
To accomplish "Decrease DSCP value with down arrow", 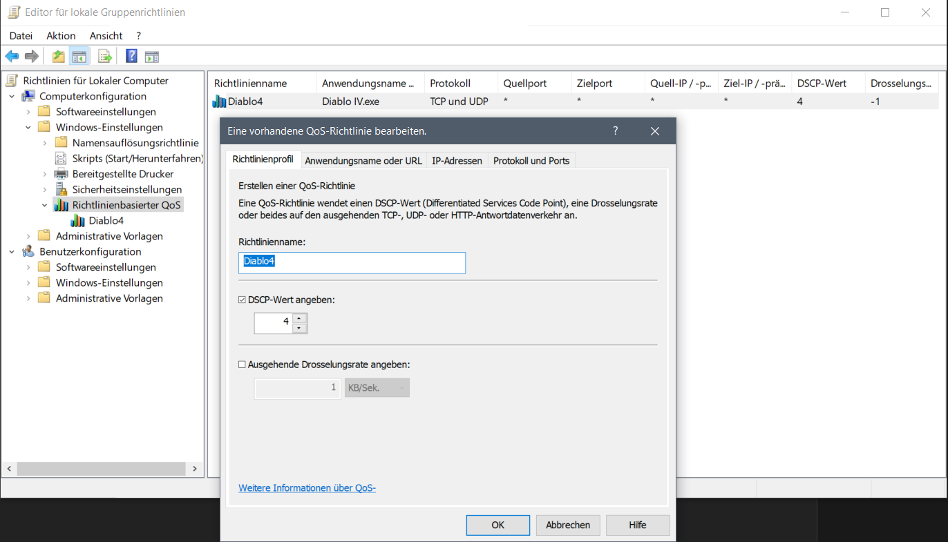I will (299, 328).
